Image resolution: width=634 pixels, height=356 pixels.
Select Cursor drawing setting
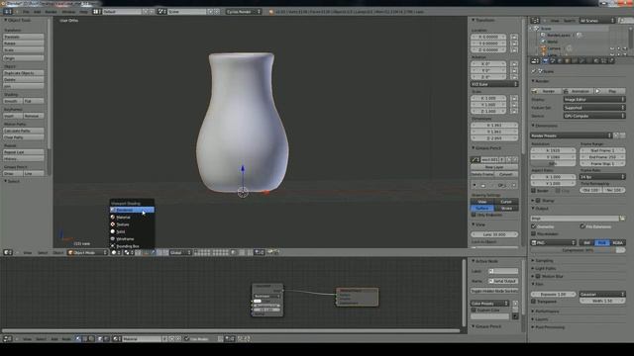[x=506, y=202]
